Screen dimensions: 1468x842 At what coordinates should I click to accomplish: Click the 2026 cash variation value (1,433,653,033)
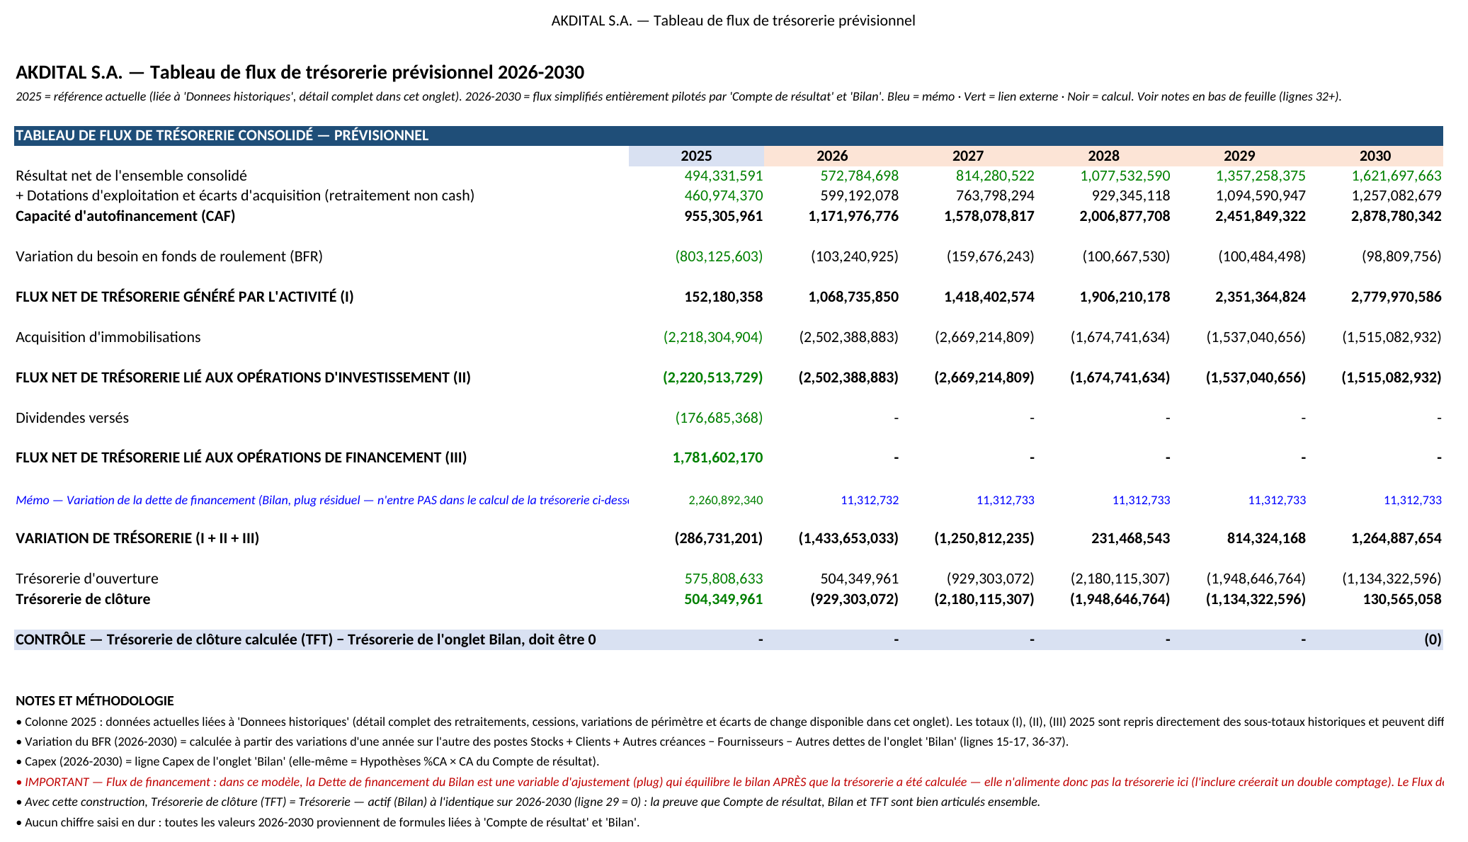848,538
